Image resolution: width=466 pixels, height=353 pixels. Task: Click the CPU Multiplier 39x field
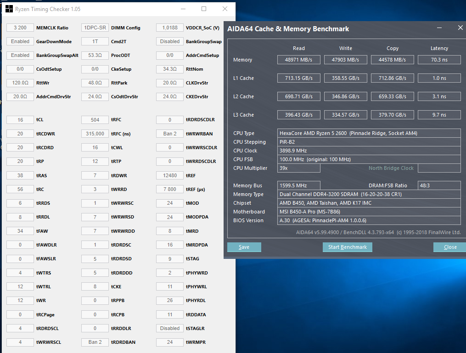299,168
